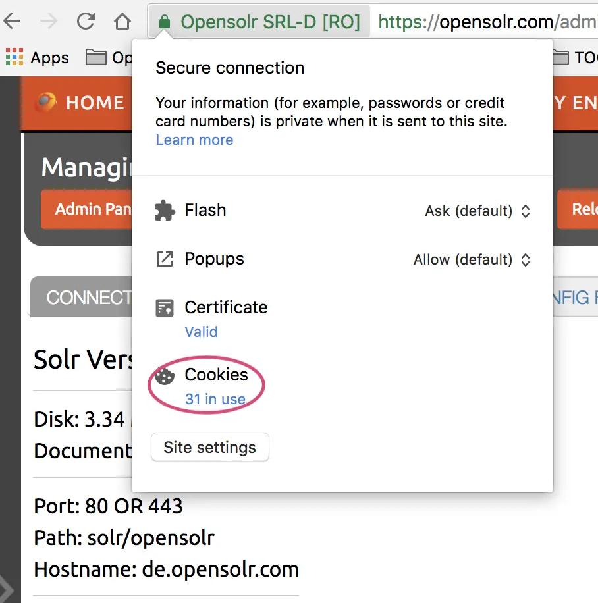Click the green padlock security icon
Viewport: 598px width, 603px height.
165,22
